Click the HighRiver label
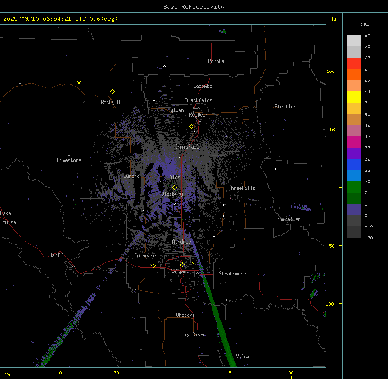 [x=194, y=334]
